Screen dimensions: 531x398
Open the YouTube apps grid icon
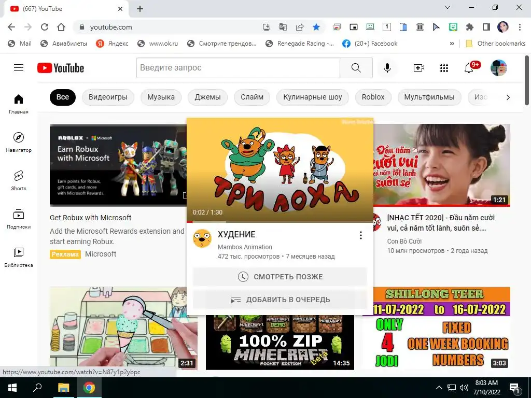coord(444,68)
